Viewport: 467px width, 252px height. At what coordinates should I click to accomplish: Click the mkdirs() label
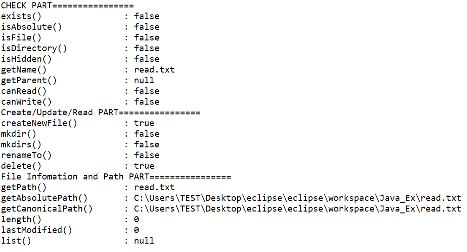coord(21,145)
